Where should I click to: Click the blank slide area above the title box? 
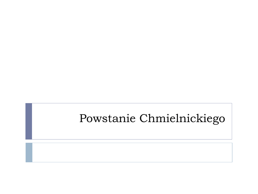coord(129,51)
